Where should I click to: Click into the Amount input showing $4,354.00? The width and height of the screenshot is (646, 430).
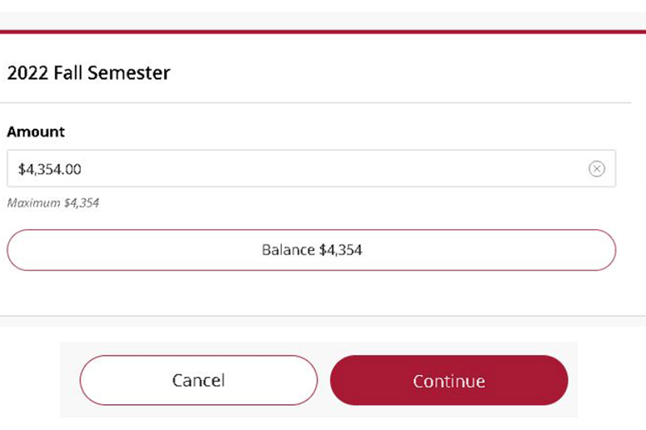point(311,169)
